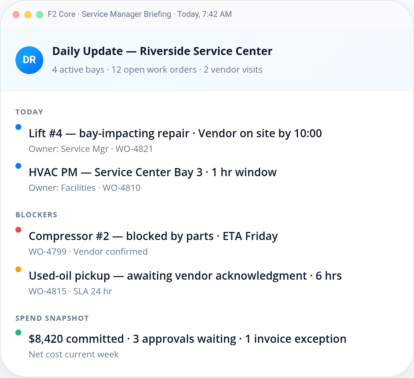Select the red blocker dot for Compressor #2
This screenshot has height=378, width=414.
[x=18, y=229]
